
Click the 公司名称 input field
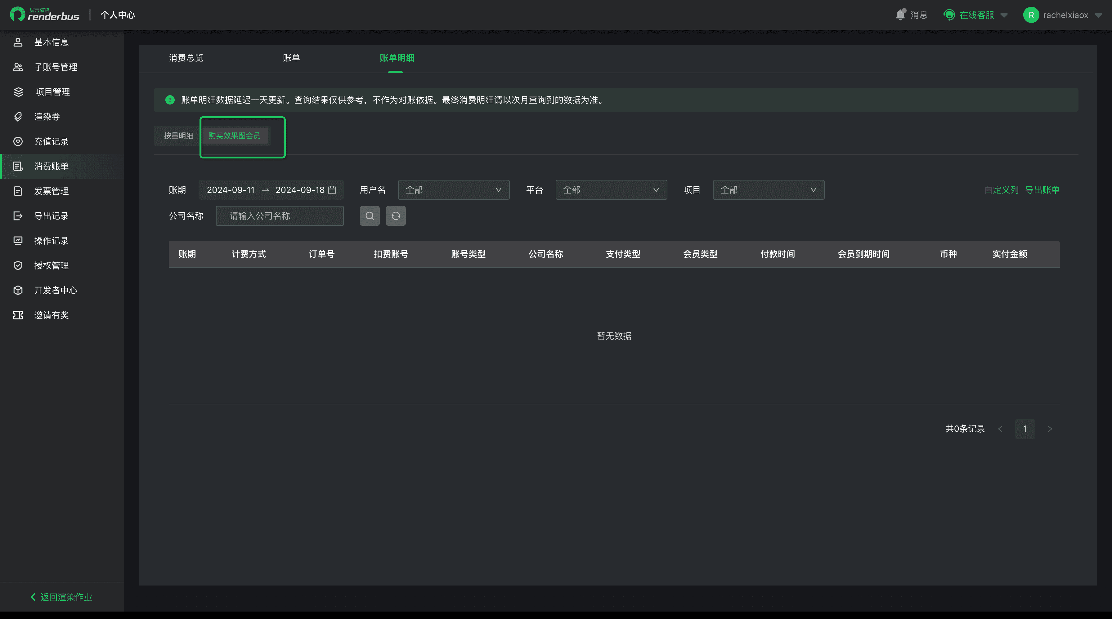point(280,216)
